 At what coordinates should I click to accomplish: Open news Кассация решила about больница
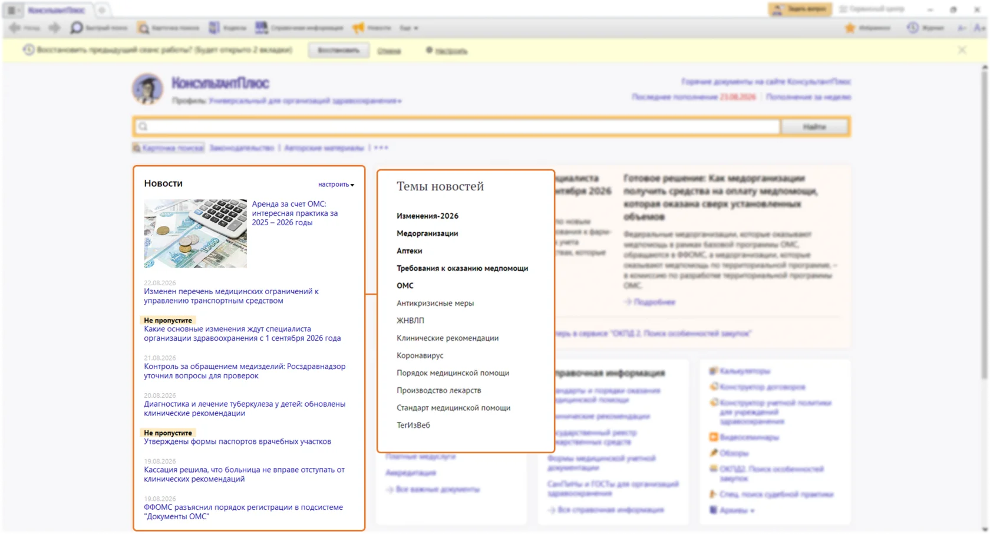(244, 474)
